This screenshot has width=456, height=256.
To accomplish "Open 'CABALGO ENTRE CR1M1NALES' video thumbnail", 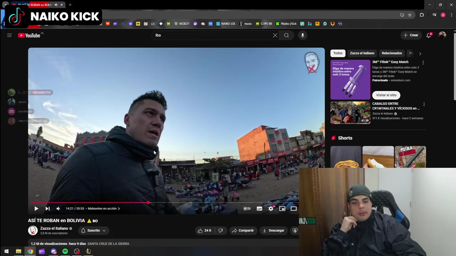I will 350,113.
